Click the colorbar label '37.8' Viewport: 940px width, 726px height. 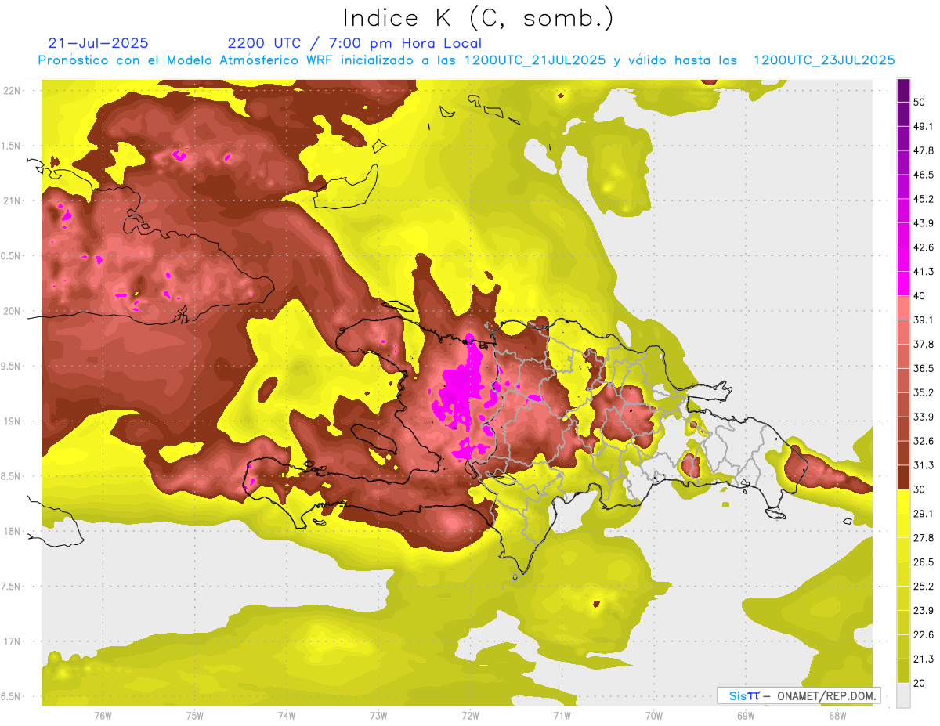[924, 344]
